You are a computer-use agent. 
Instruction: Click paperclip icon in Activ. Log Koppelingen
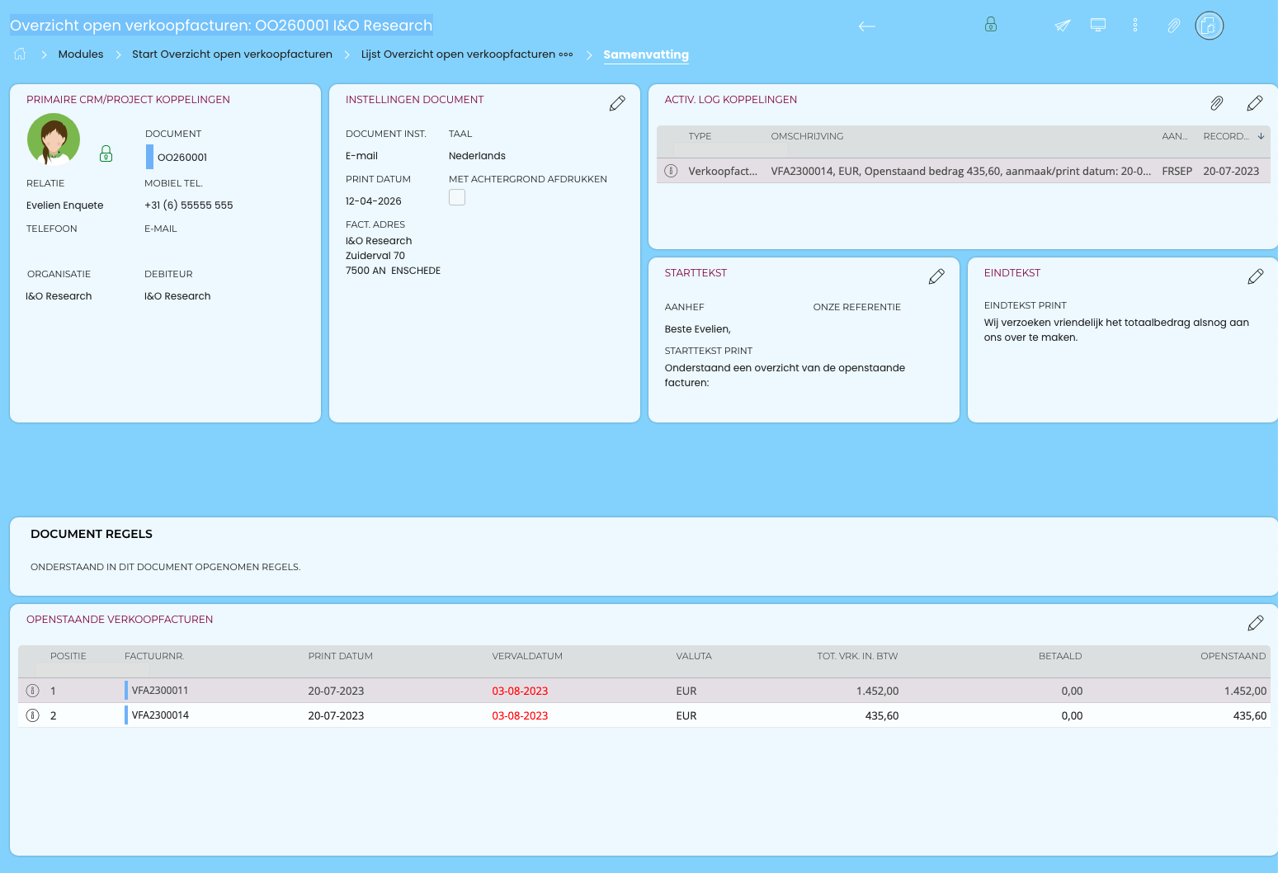click(x=1217, y=103)
